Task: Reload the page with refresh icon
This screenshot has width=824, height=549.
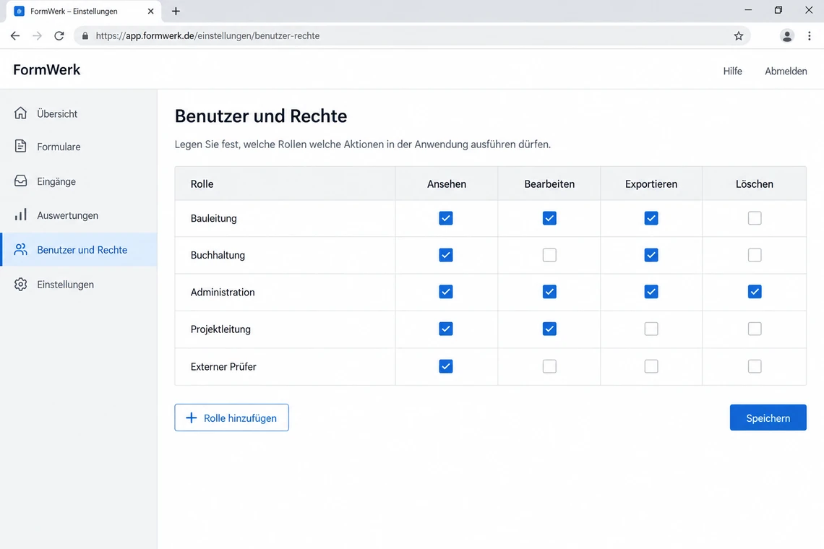Action: tap(59, 35)
